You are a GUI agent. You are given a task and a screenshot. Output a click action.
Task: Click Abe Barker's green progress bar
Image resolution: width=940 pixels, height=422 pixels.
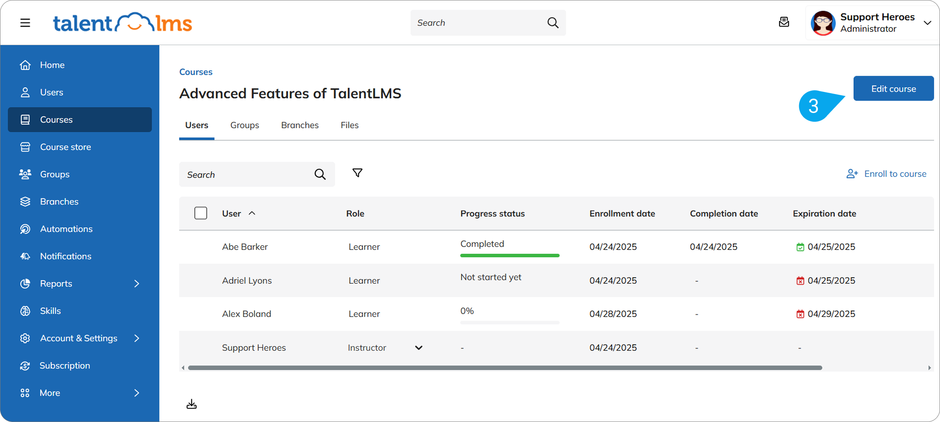(x=510, y=255)
